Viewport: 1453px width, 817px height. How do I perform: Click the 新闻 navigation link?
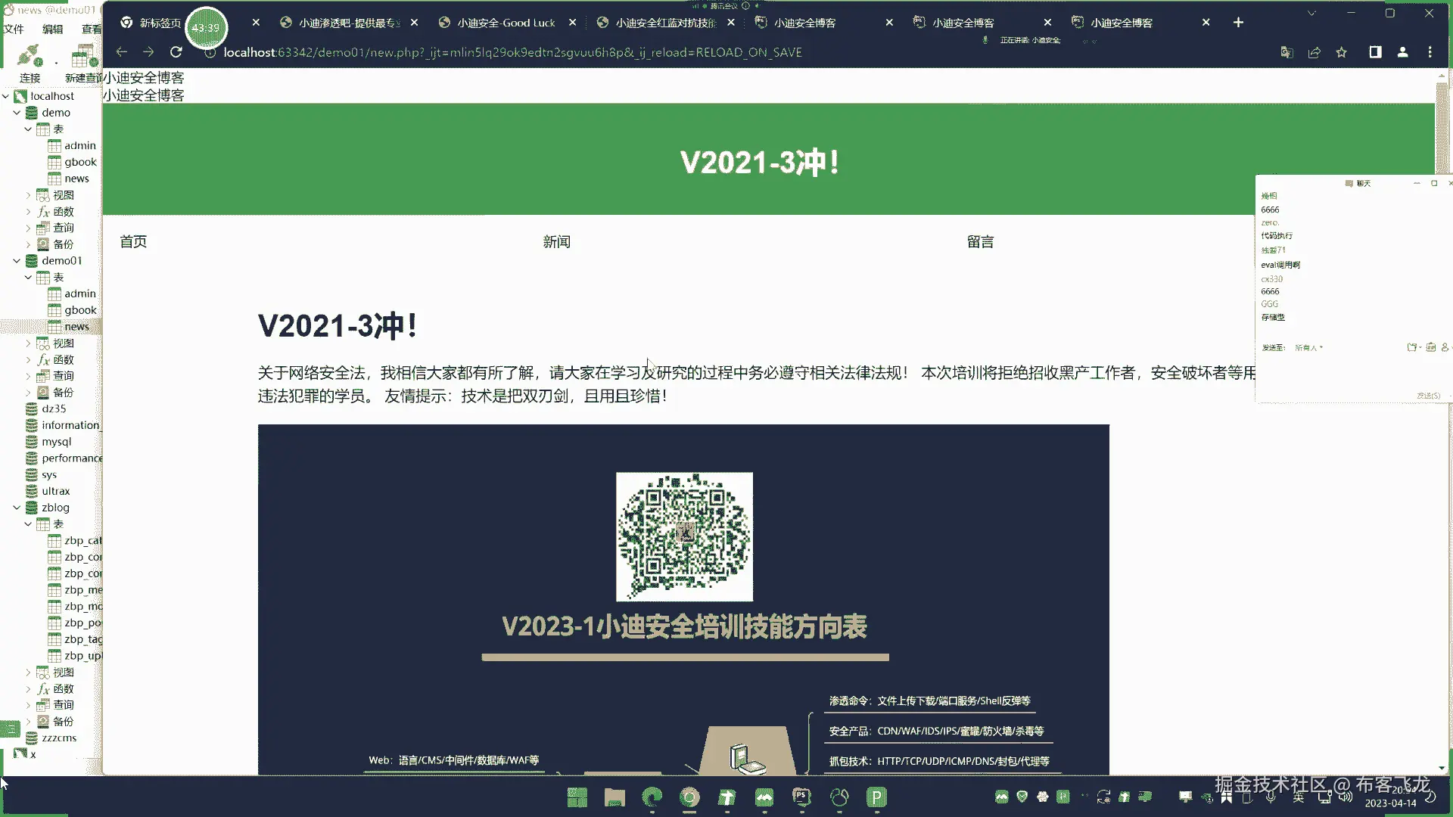click(556, 242)
